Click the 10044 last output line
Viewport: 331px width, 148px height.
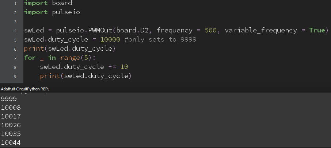click(11, 143)
